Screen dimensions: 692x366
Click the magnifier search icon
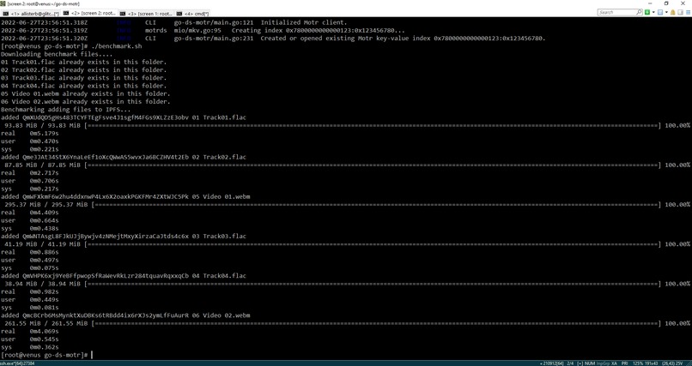639,12
